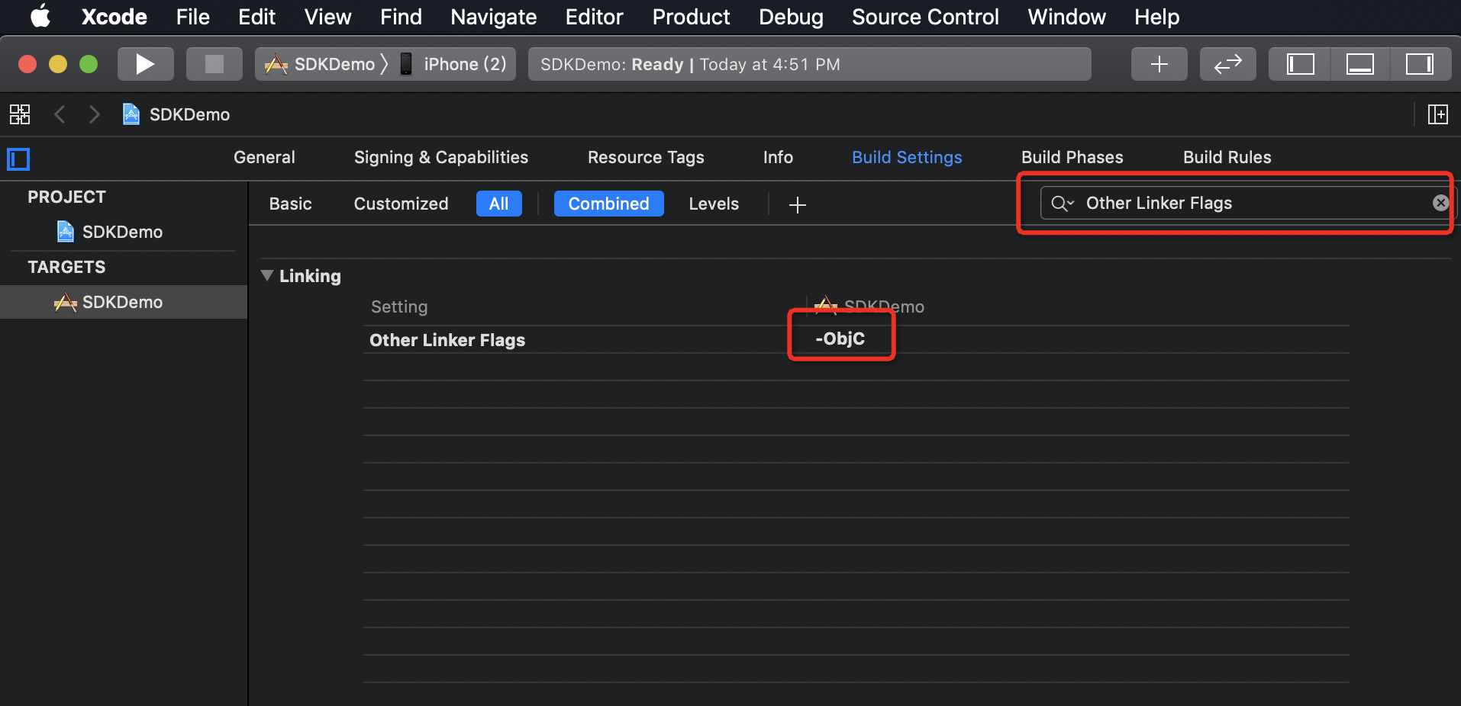This screenshot has height=706, width=1461.
Task: Open the Xcode menu
Action: click(x=114, y=17)
